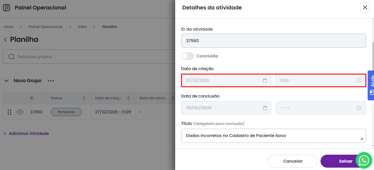Open the calendar icon in Data de conclusão
Viewport: 374px width, 170px height.
265,108
